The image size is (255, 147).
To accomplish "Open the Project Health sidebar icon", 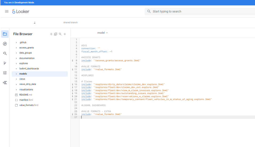I will 5,83.
